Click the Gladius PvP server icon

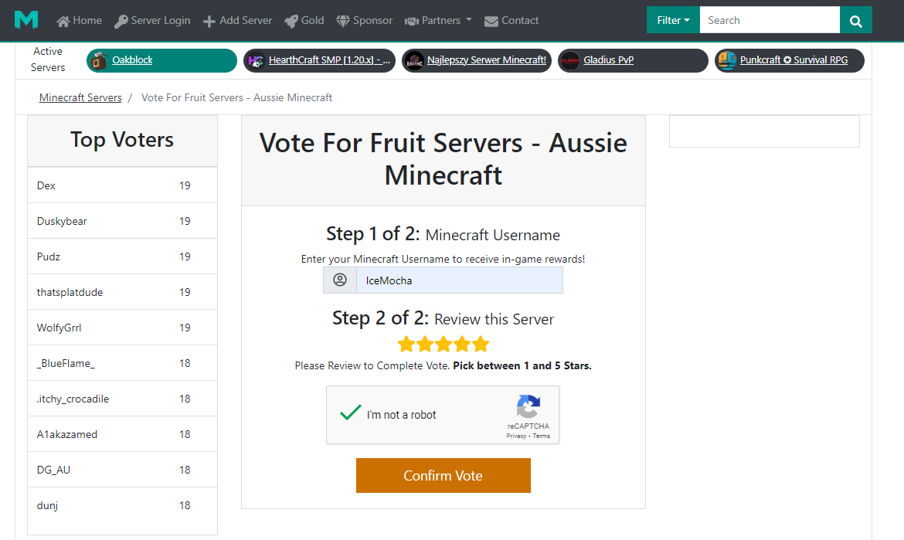[x=570, y=60]
